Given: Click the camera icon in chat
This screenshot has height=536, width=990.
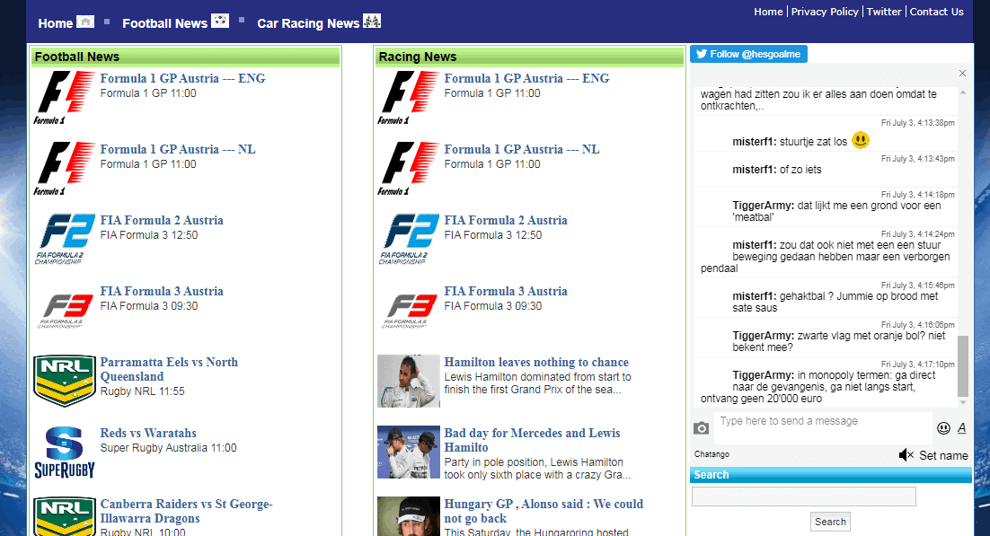Looking at the screenshot, I should pyautogui.click(x=702, y=428).
